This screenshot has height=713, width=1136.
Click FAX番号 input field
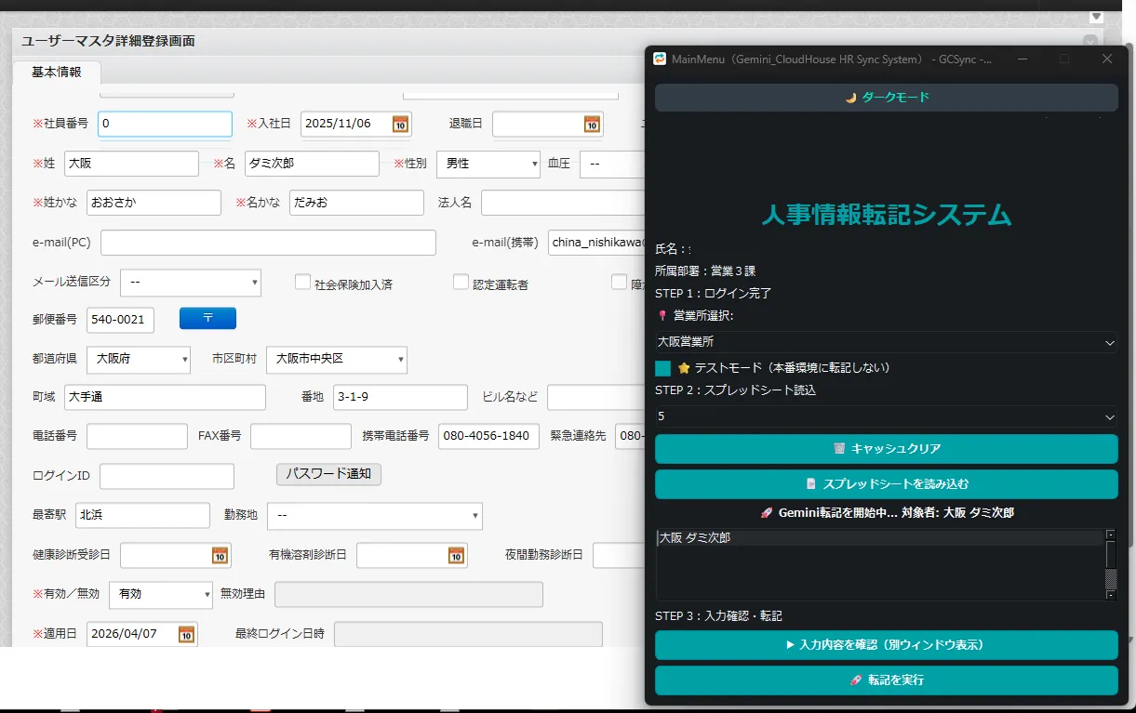tap(301, 436)
